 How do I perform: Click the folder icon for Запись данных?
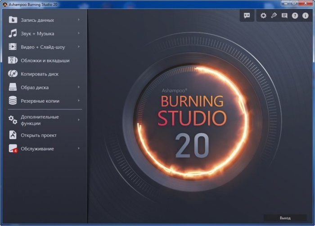[x=13, y=20]
